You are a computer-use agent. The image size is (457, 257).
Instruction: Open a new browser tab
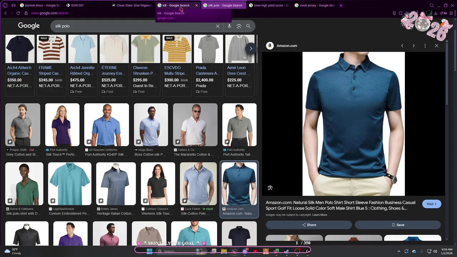[x=341, y=5]
